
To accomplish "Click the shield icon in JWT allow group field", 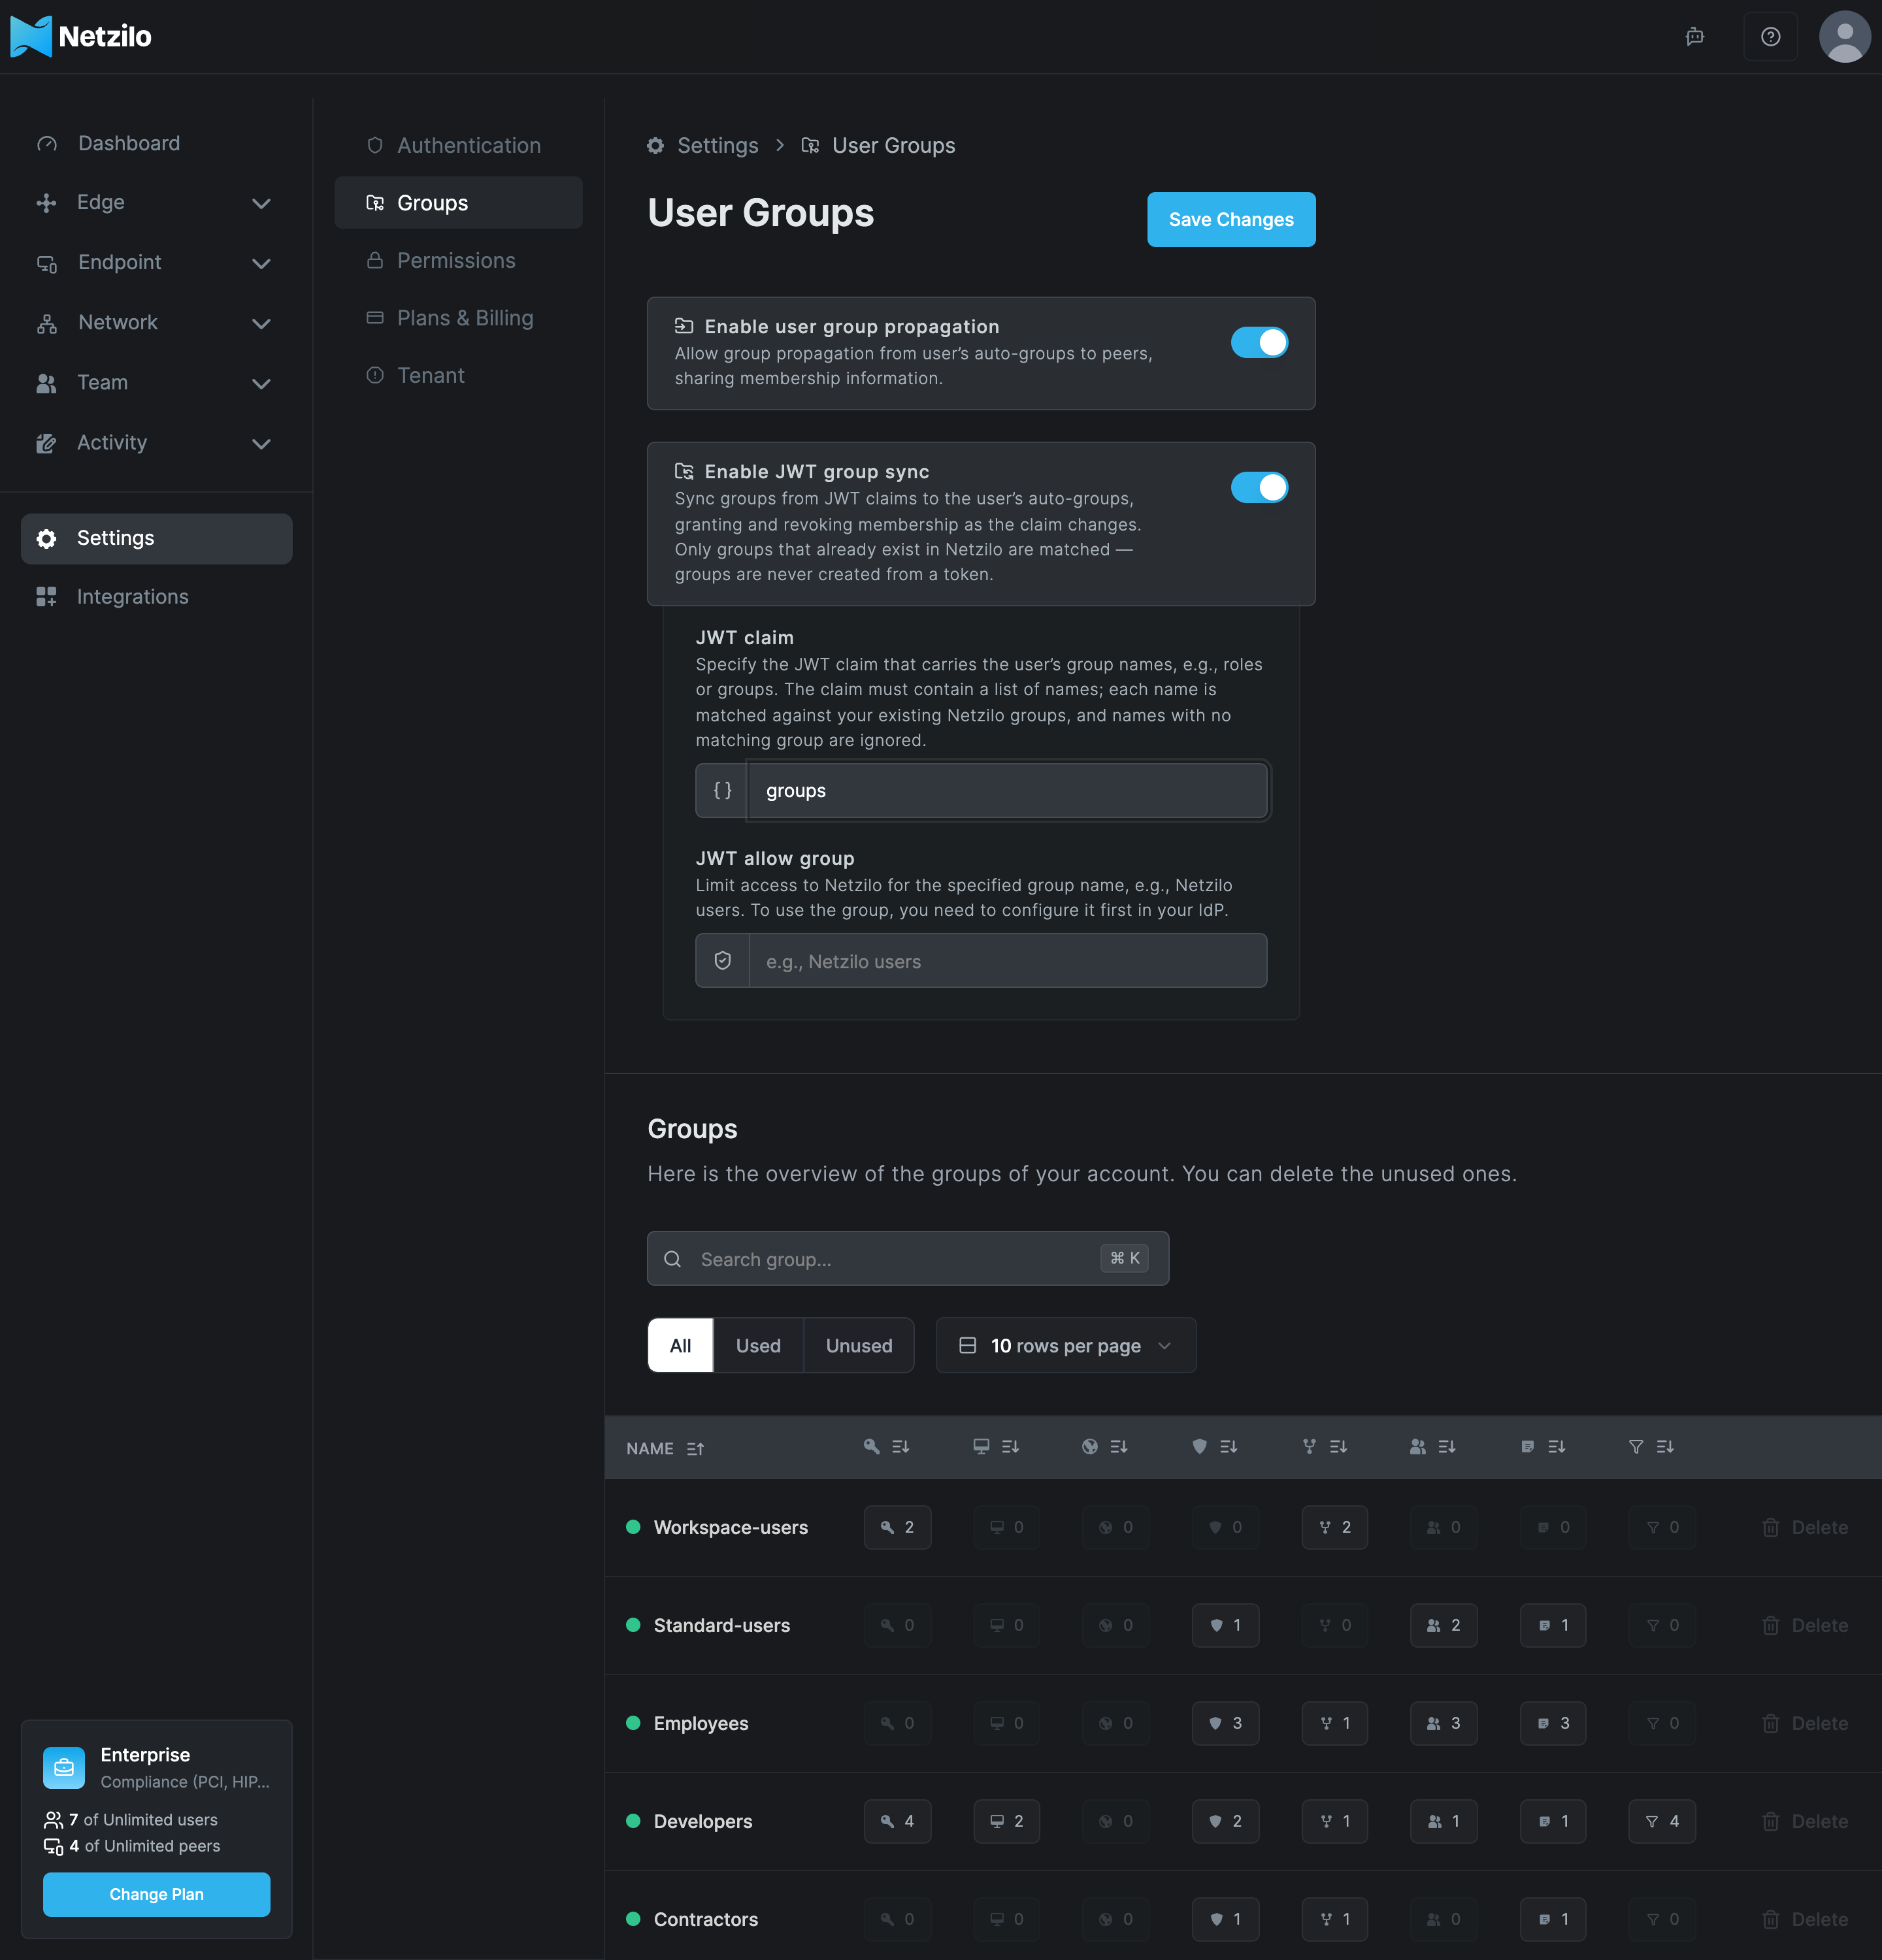I will click(x=722, y=961).
